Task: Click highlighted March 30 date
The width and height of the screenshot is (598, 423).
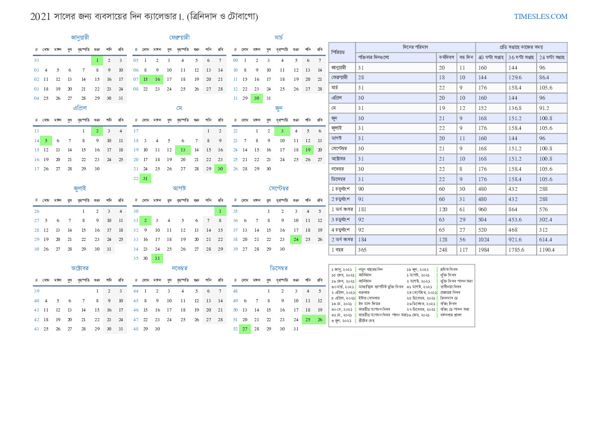Action: tap(257, 98)
